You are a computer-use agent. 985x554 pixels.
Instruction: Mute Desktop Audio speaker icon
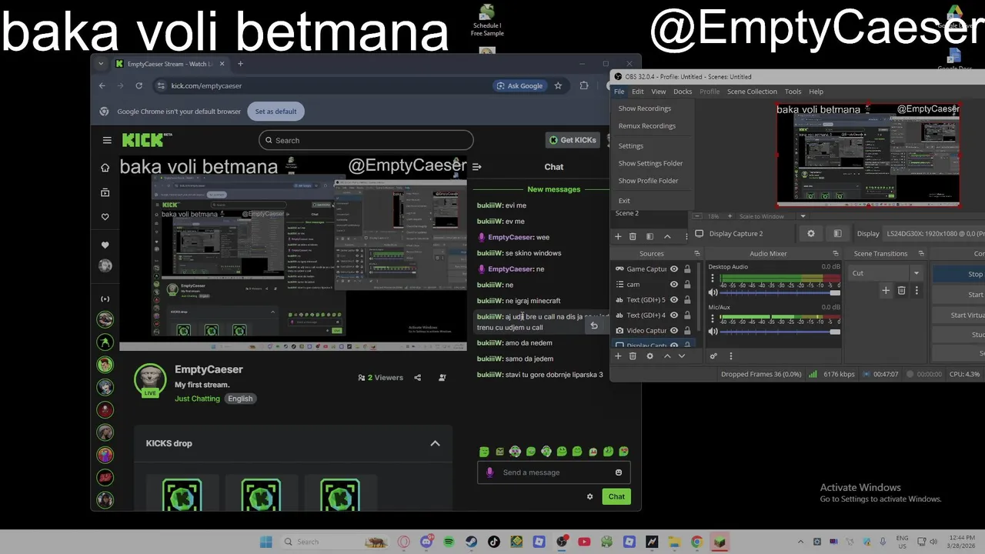(x=713, y=292)
